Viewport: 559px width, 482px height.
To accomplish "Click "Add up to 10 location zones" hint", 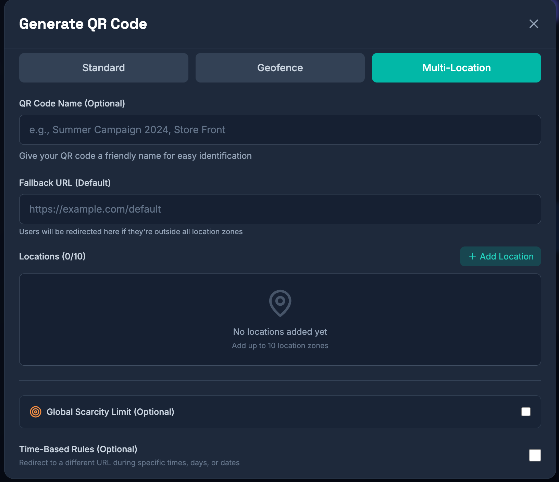I will pos(280,346).
